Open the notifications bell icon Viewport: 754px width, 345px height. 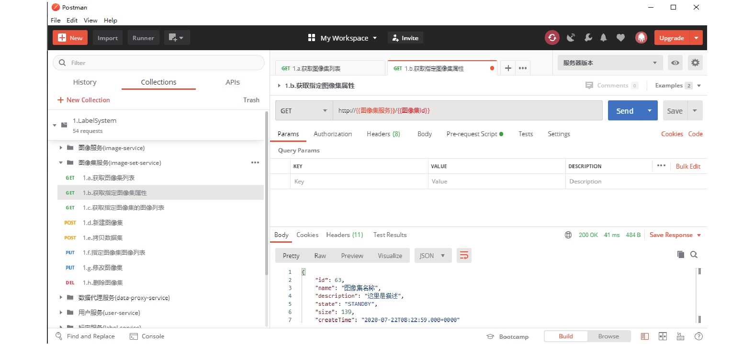[604, 38]
